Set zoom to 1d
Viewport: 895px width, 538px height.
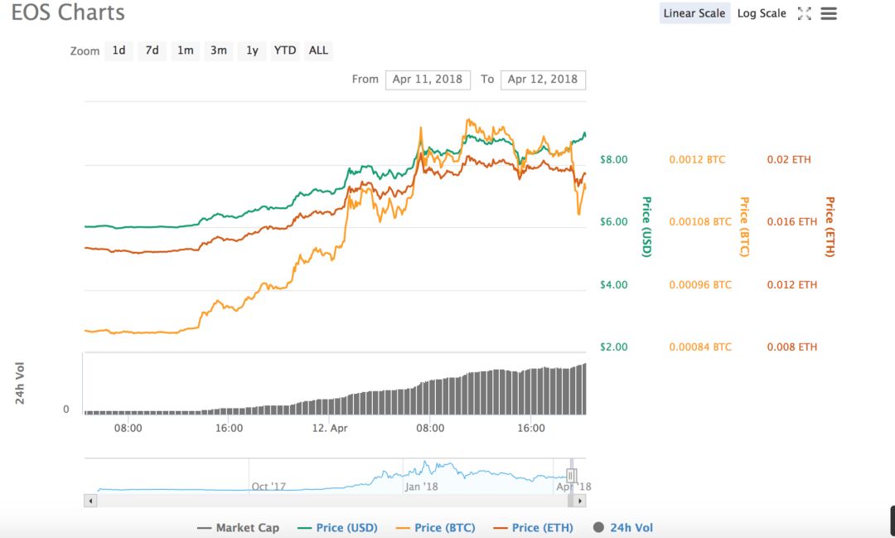pyautogui.click(x=119, y=51)
